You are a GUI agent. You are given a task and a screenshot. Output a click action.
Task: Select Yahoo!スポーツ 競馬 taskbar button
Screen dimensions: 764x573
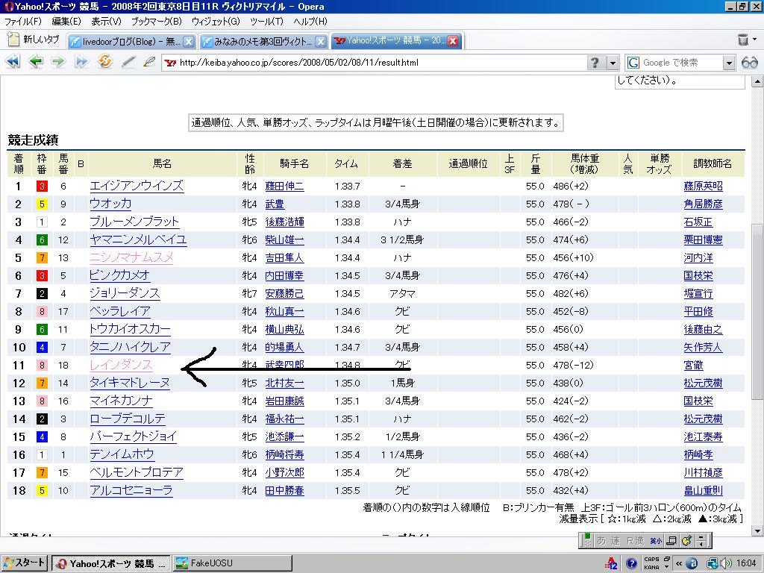(110, 563)
